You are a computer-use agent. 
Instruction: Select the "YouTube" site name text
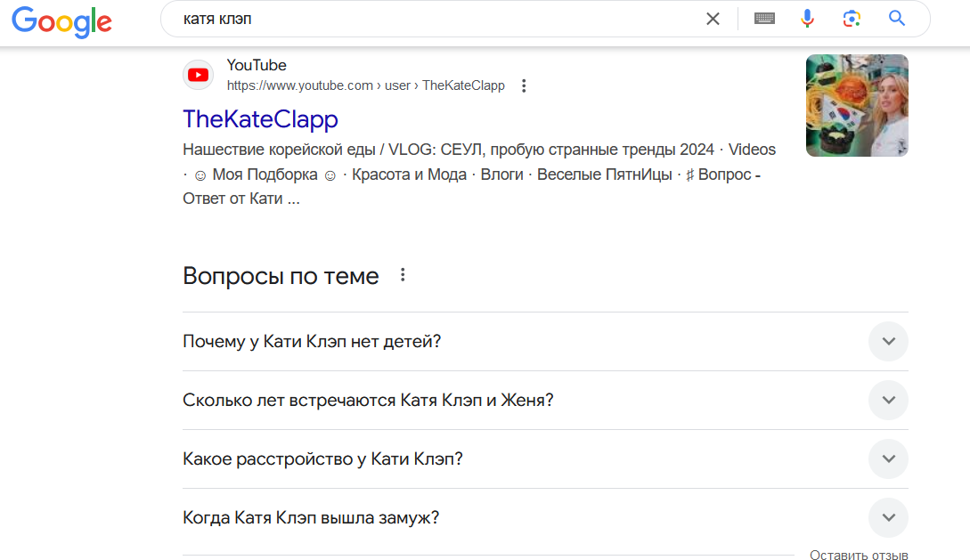tap(257, 65)
